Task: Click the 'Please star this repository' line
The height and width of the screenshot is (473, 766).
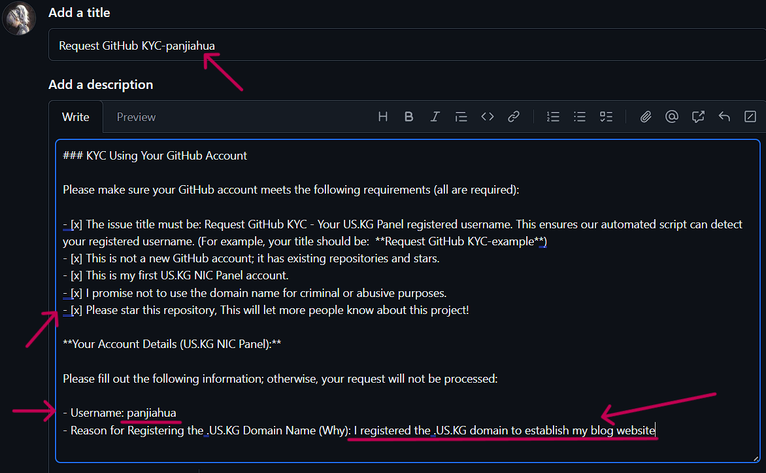Action: (x=266, y=310)
